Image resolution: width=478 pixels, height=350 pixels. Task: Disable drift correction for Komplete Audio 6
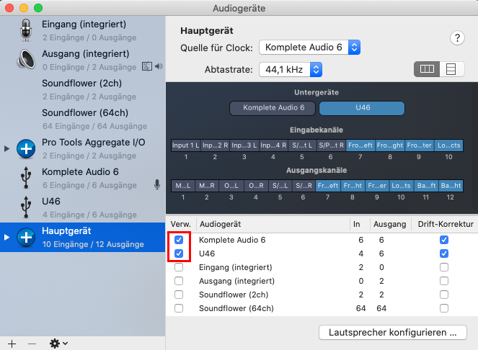444,240
